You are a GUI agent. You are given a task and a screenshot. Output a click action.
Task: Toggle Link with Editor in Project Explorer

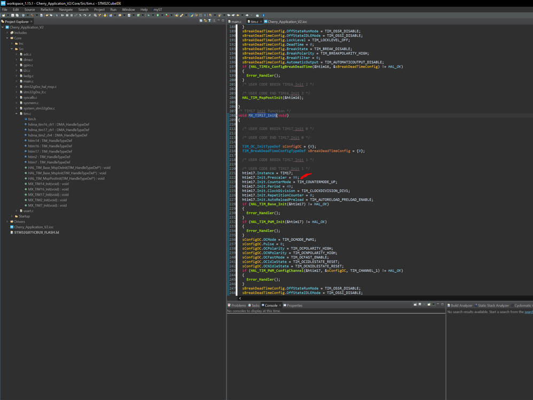(205, 21)
